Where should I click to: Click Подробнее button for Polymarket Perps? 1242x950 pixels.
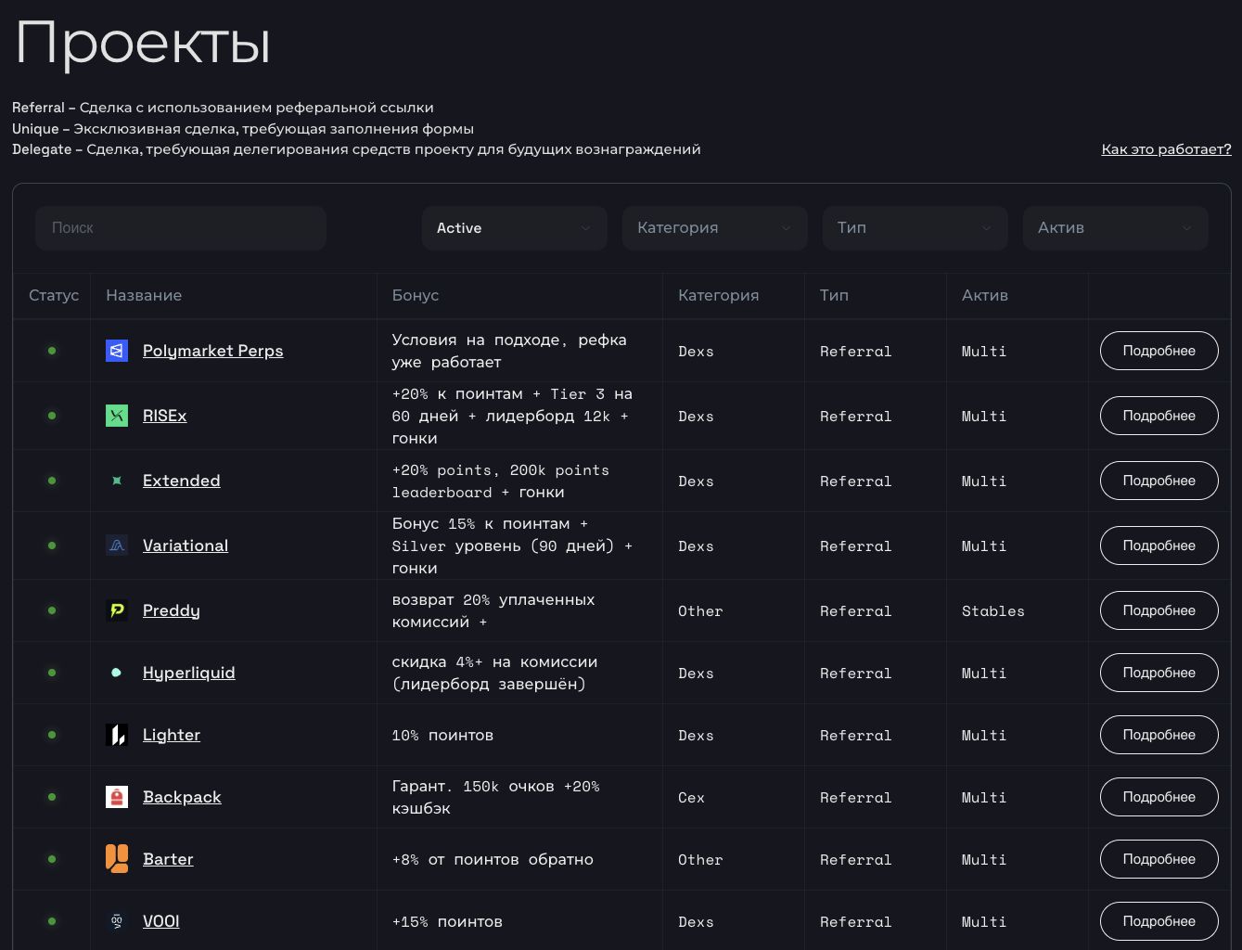click(x=1159, y=351)
